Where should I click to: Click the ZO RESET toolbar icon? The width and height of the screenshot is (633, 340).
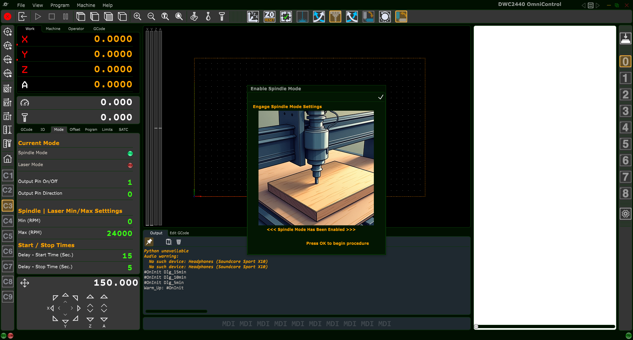[x=269, y=16]
